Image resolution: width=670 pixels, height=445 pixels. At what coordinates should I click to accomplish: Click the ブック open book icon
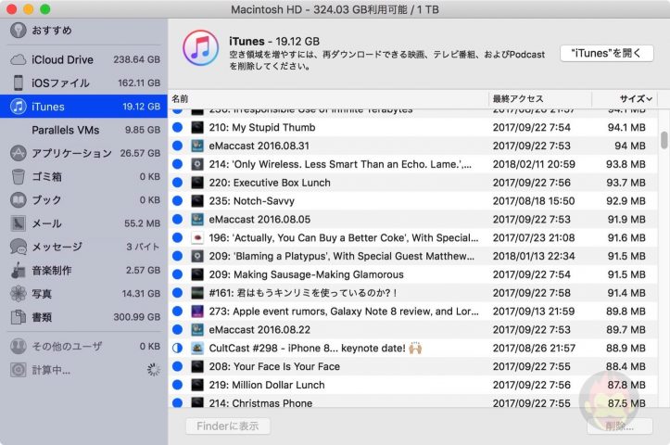click(x=18, y=199)
